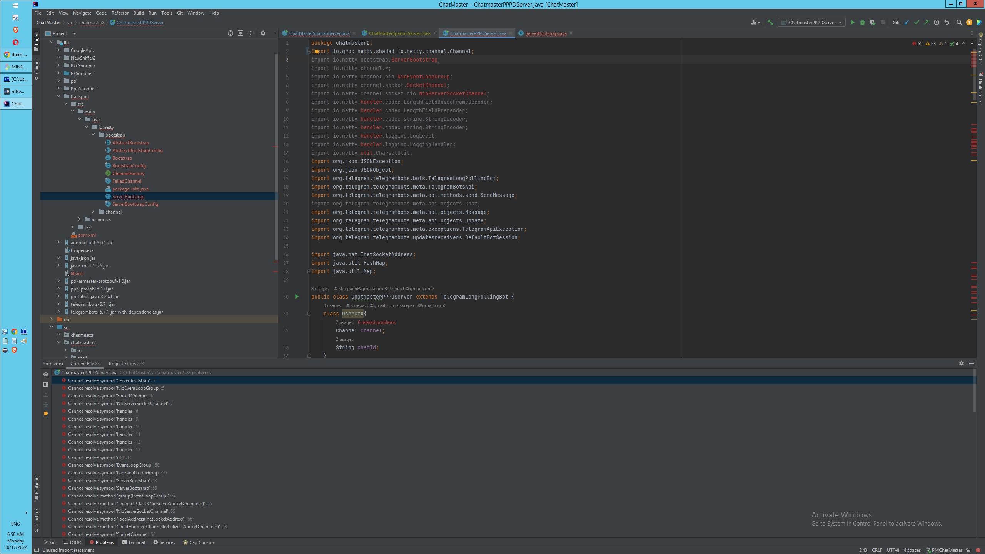Viewport: 985px width, 554px height.
Task: Build project with the hammer icon
Action: pos(770,23)
